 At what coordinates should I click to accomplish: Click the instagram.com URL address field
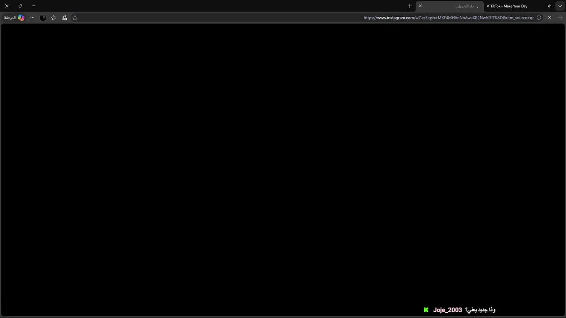[448, 18]
